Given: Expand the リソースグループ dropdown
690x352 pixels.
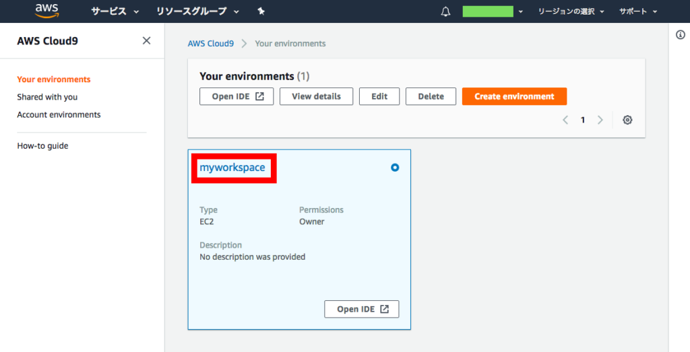Looking at the screenshot, I should (197, 11).
